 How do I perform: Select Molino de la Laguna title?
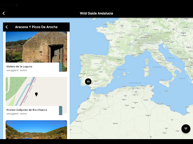pyautogui.click(x=19, y=66)
